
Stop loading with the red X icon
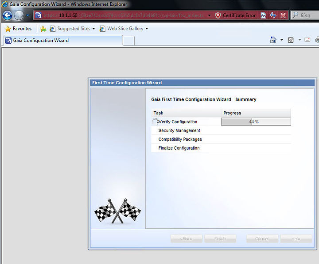click(283, 15)
